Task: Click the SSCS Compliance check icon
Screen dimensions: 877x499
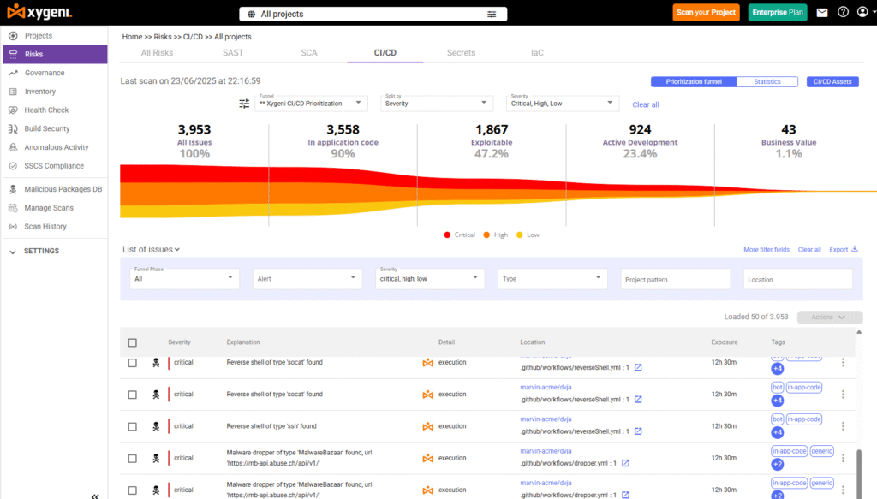Action: point(13,166)
